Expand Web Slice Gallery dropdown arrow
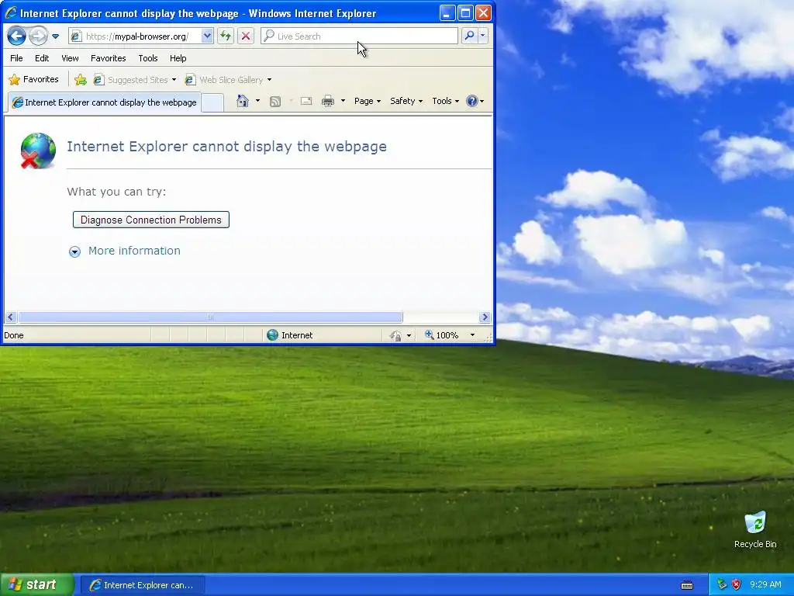The image size is (794, 596). (x=269, y=80)
